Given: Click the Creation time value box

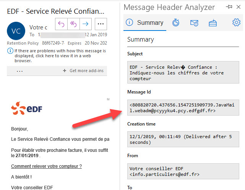Looking at the screenshot, I should [183, 139].
